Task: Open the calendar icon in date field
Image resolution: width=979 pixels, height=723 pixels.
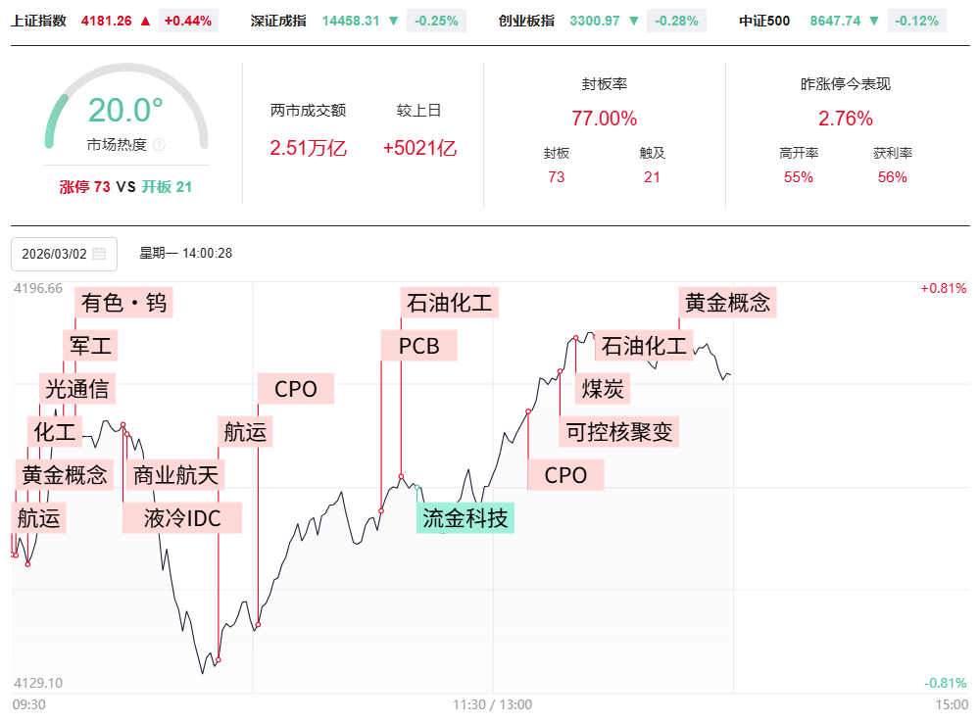Action: coord(99,254)
